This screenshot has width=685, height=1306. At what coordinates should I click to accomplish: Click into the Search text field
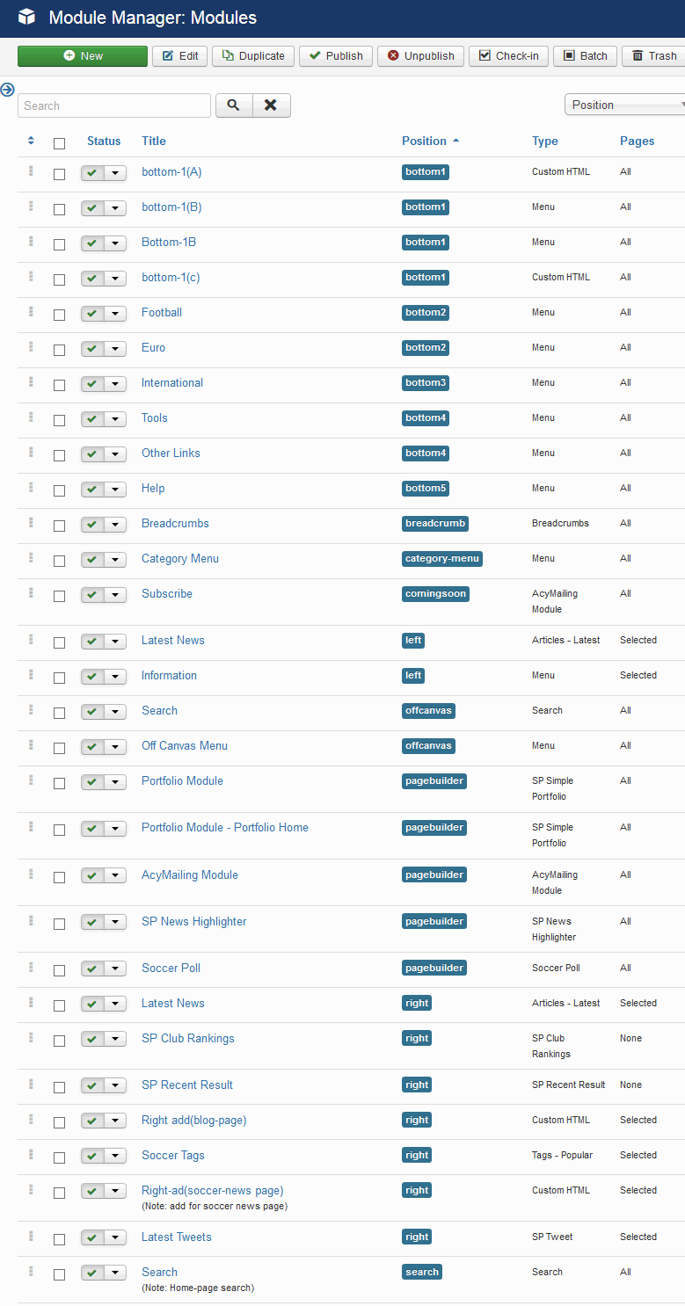point(114,105)
